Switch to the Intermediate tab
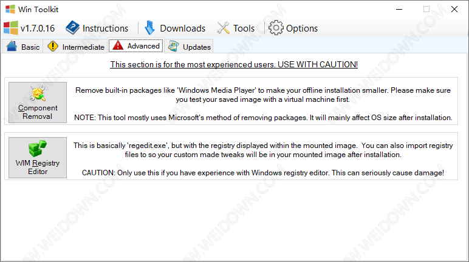Image resolution: width=469 pixels, height=262 pixels. [75, 47]
